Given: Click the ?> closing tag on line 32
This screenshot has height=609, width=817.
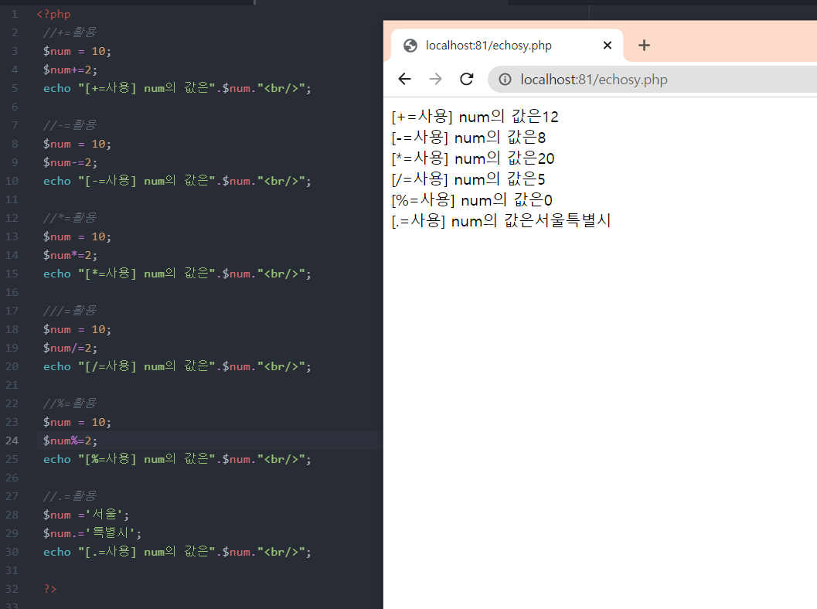Looking at the screenshot, I should [50, 589].
